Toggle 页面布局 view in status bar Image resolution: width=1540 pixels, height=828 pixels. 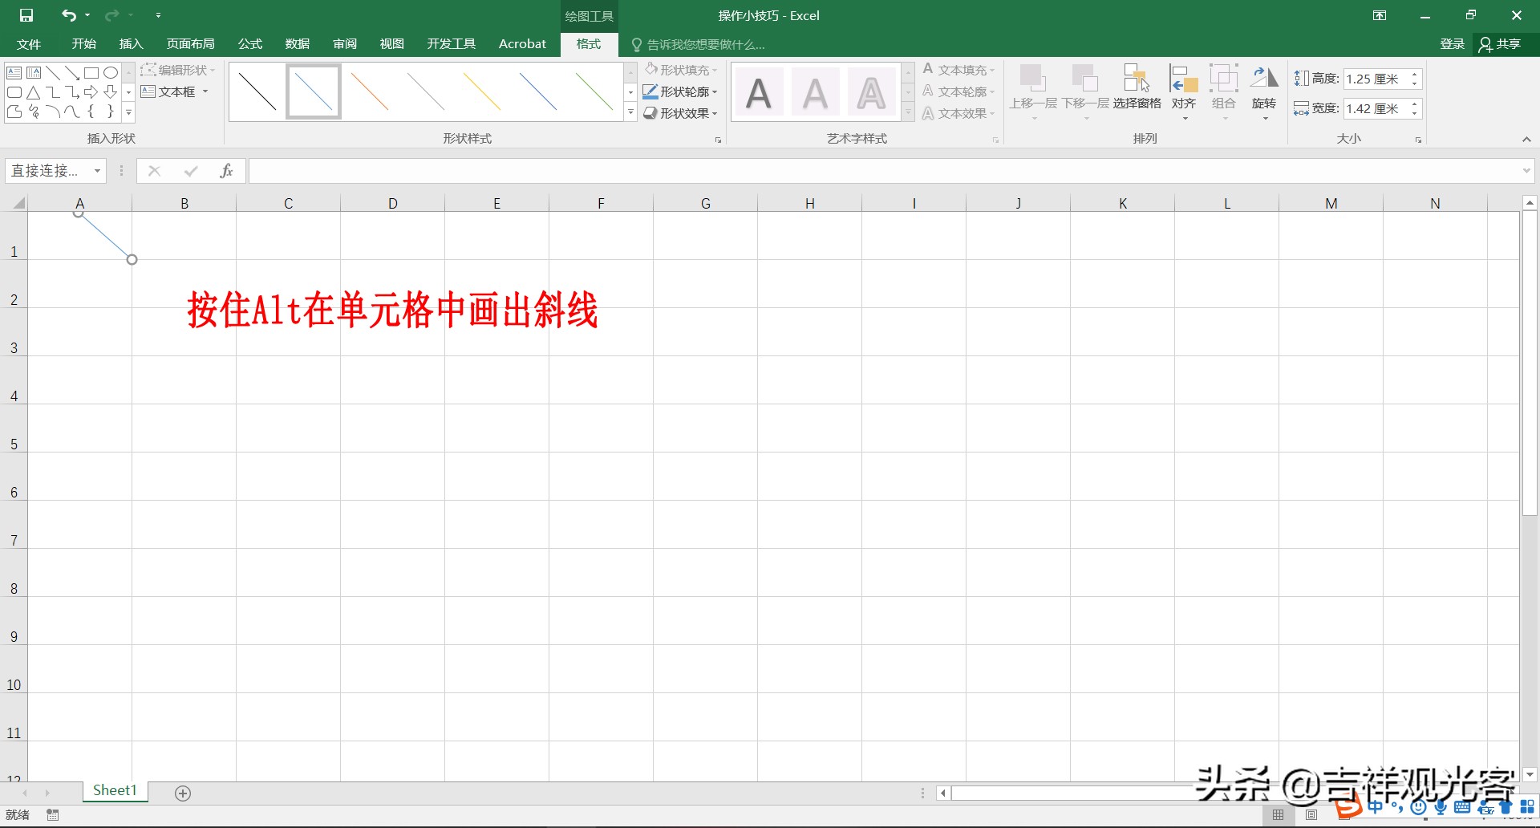tap(1312, 814)
